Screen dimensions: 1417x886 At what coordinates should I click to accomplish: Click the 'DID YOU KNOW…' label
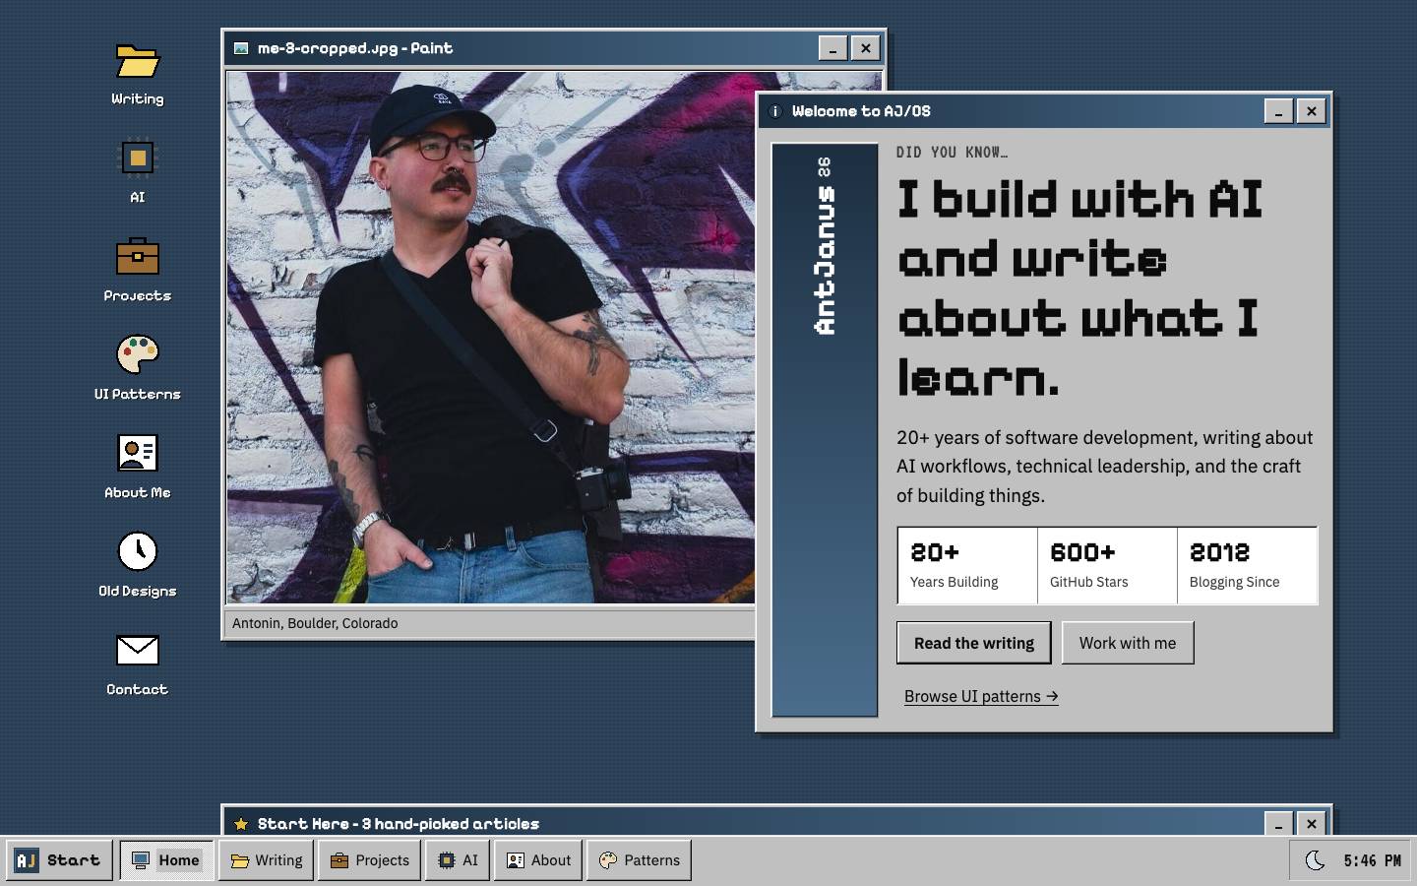click(x=952, y=153)
